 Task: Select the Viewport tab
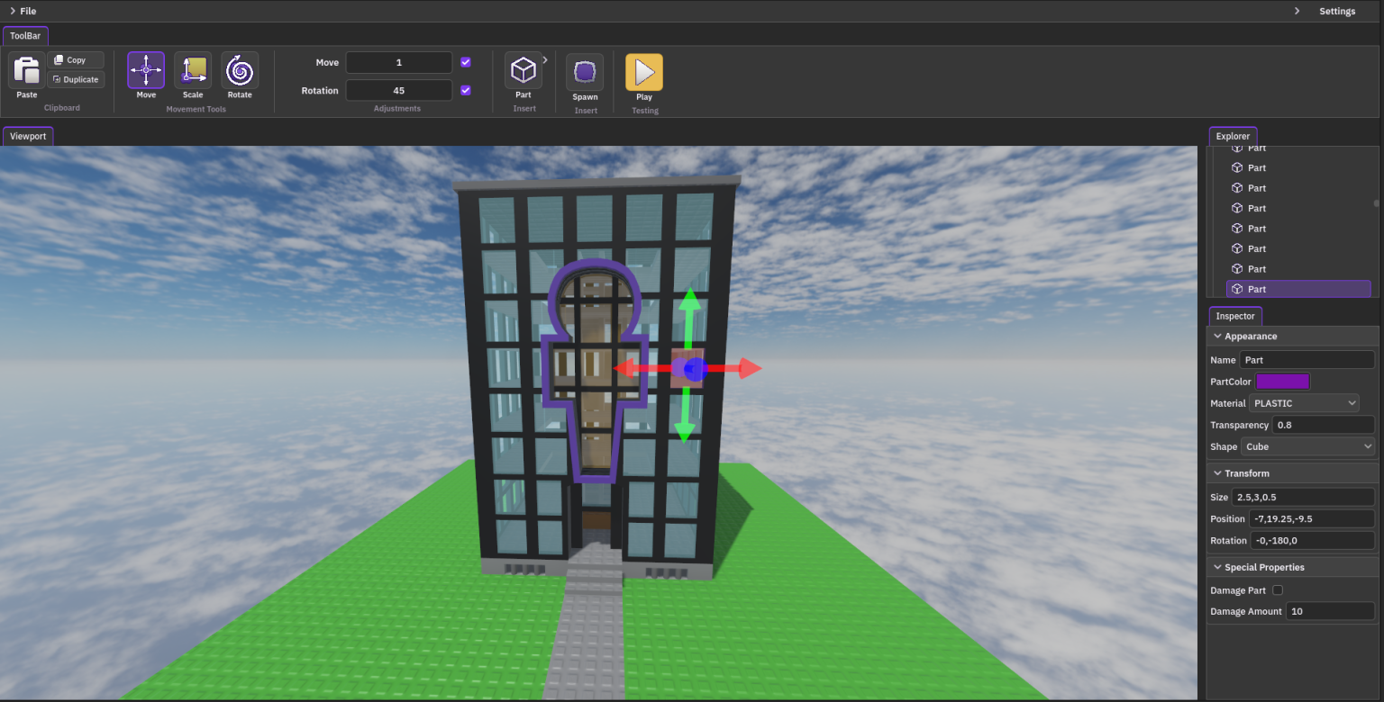(x=28, y=136)
